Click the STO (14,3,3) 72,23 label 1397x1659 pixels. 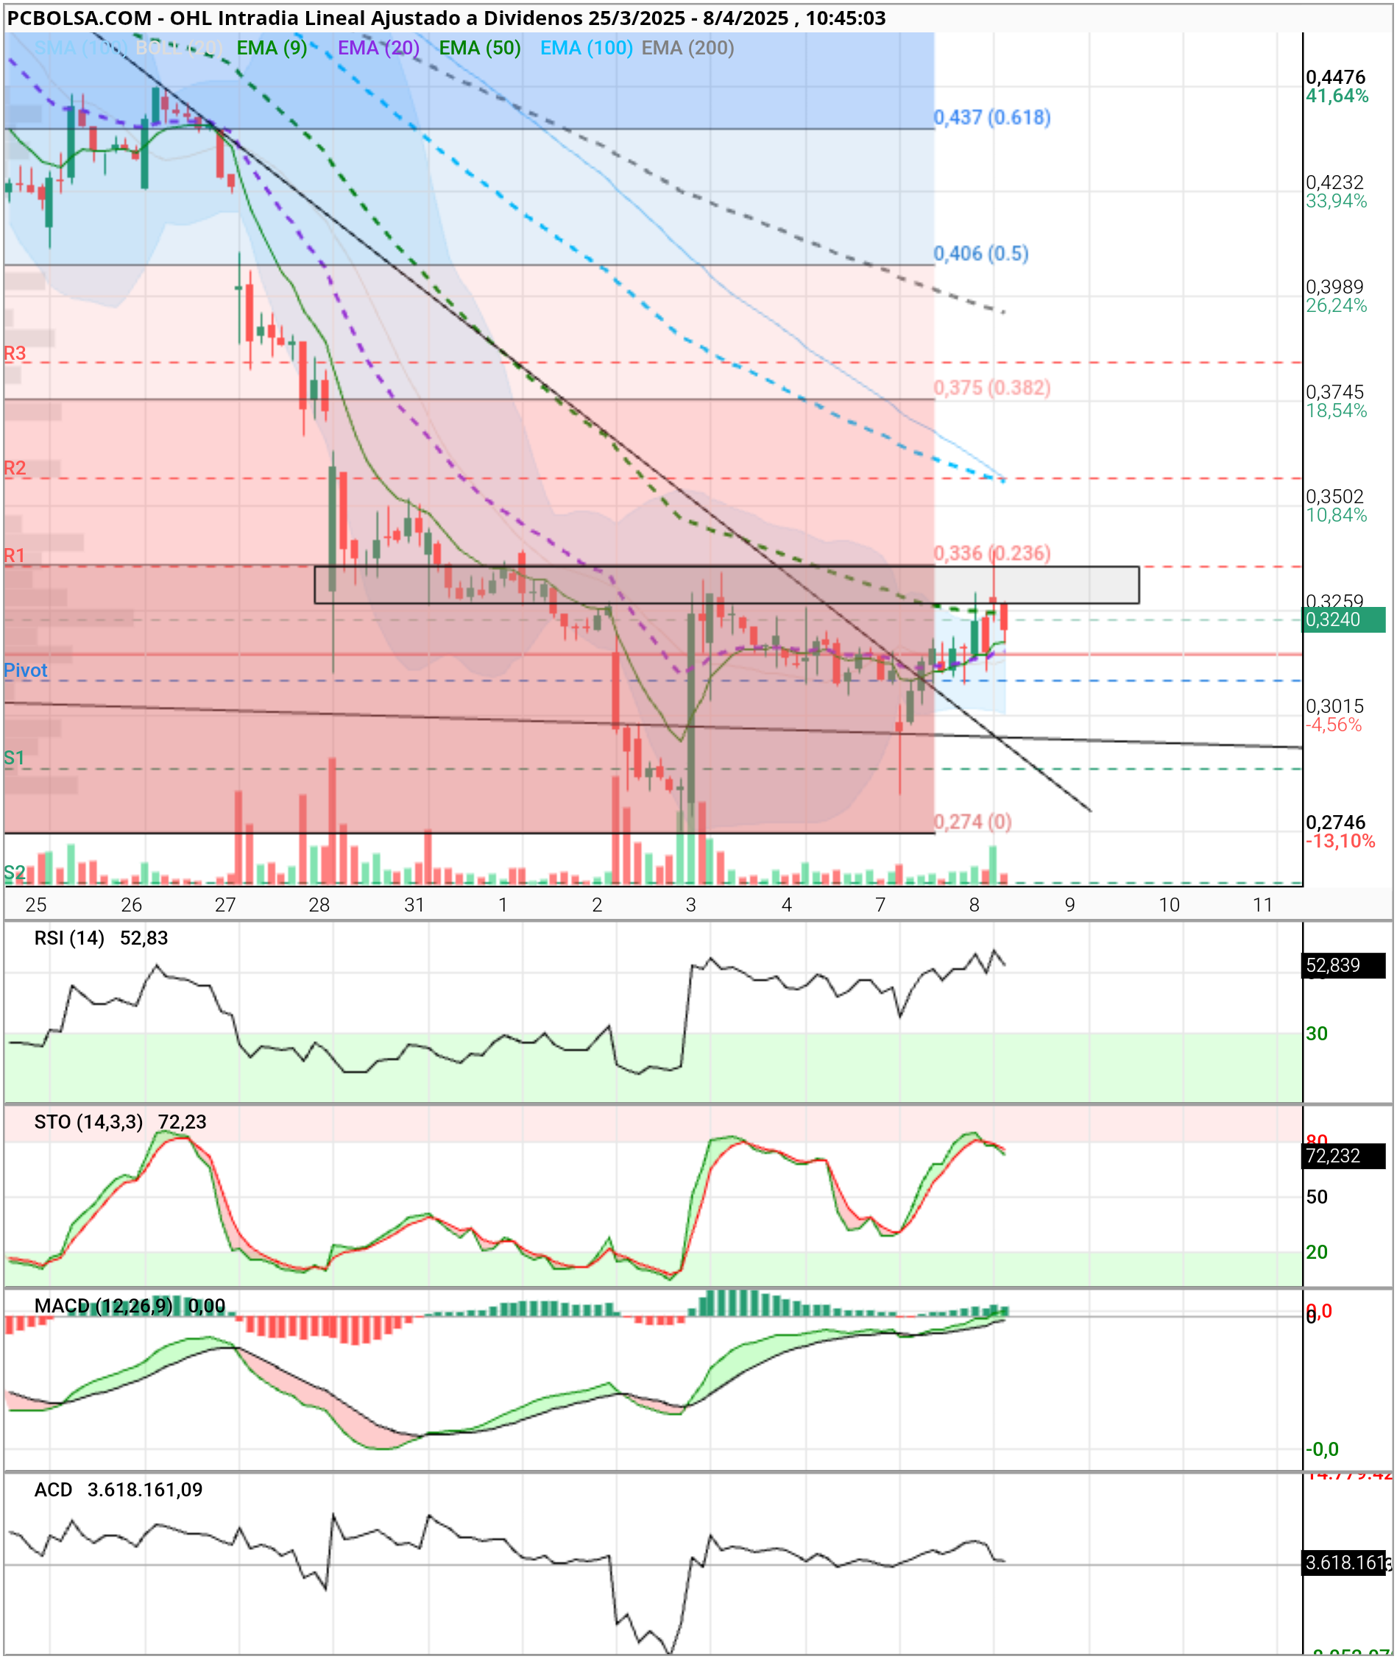pos(121,1123)
